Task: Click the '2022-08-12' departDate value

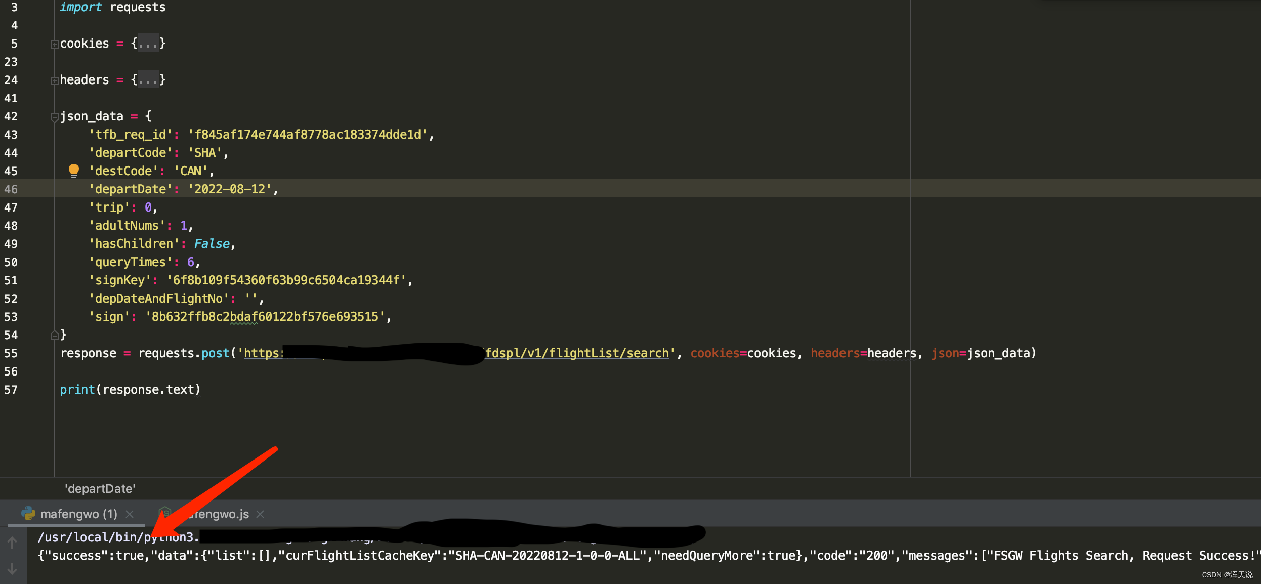Action: click(x=230, y=189)
